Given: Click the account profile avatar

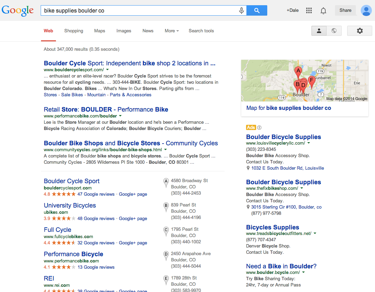Looking at the screenshot, I should point(366,10).
